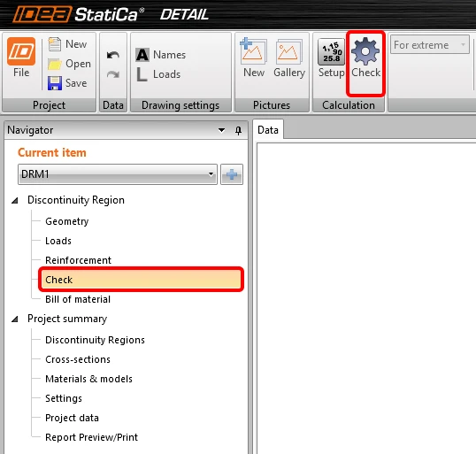Toggle Names in Drawing settings
This screenshot has height=454, width=476.
(161, 55)
